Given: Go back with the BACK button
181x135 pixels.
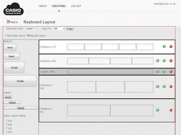Looking at the screenshot, I should (x=12, y=22).
